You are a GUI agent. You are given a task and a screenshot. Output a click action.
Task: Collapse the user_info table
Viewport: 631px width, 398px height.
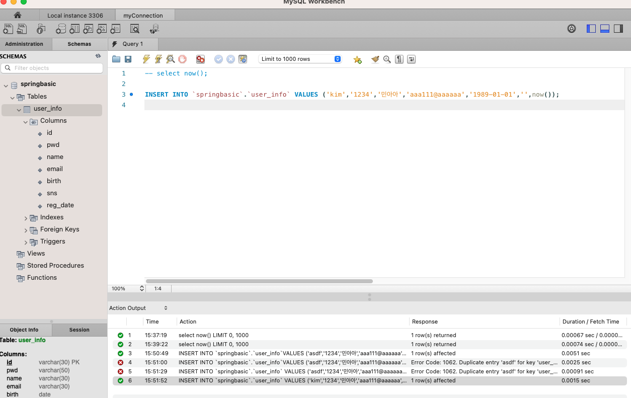(19, 109)
